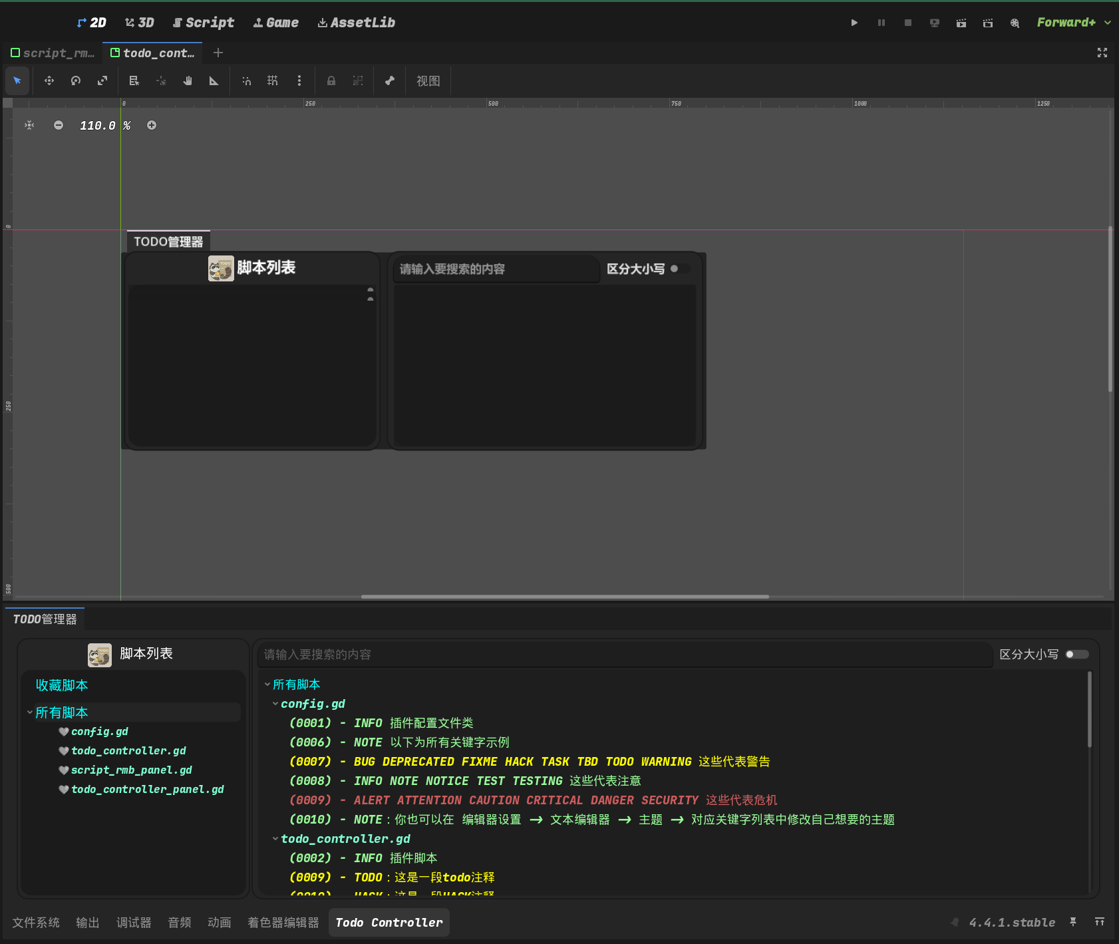Toggle smart snap icon
This screenshot has height=944, width=1119.
click(x=246, y=80)
